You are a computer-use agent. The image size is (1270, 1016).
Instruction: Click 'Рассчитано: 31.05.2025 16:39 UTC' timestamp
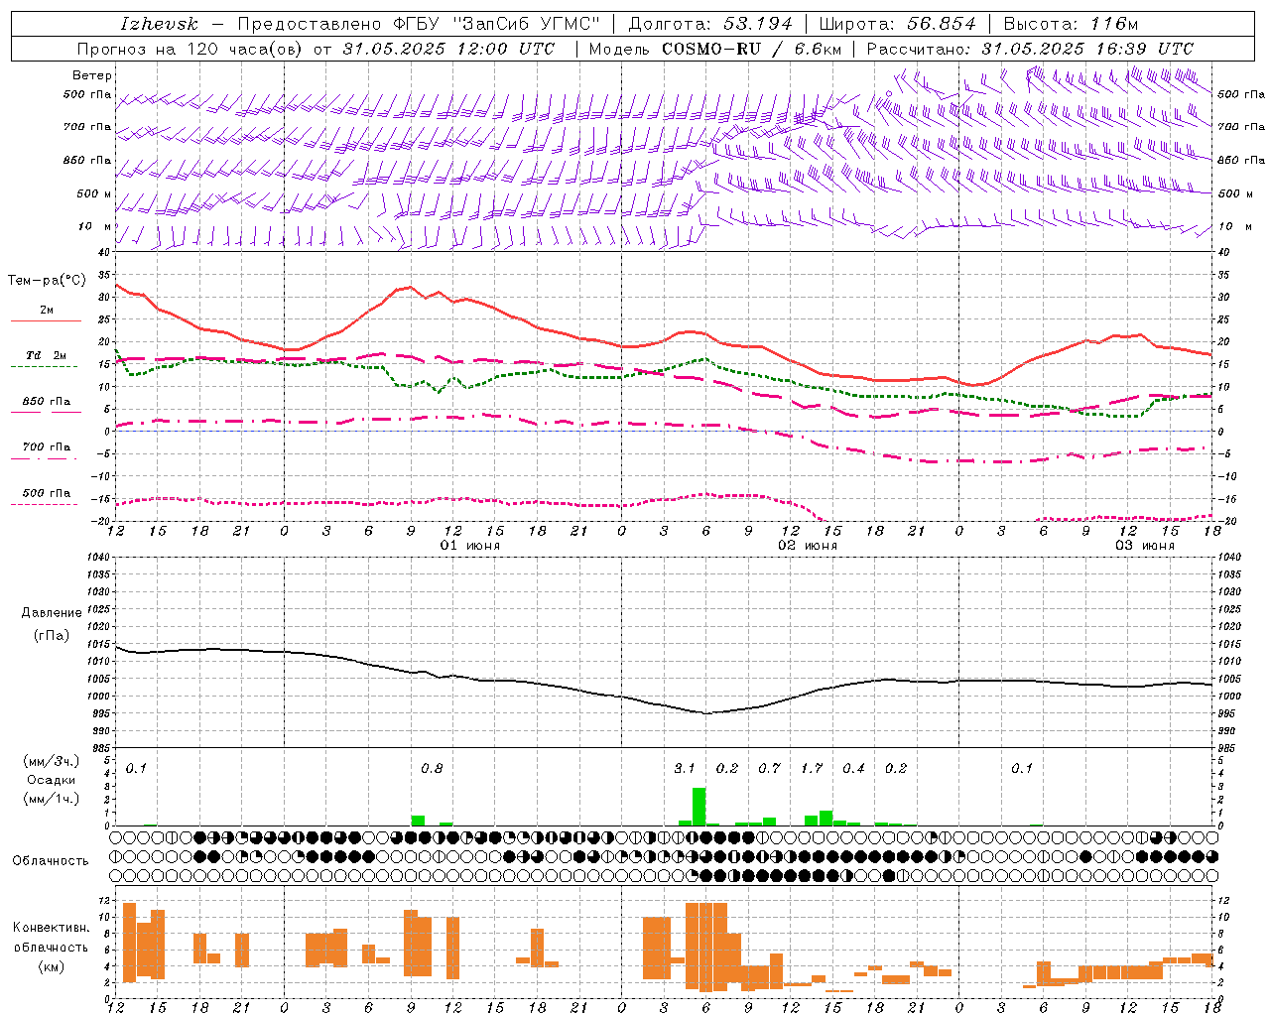(x=1030, y=49)
